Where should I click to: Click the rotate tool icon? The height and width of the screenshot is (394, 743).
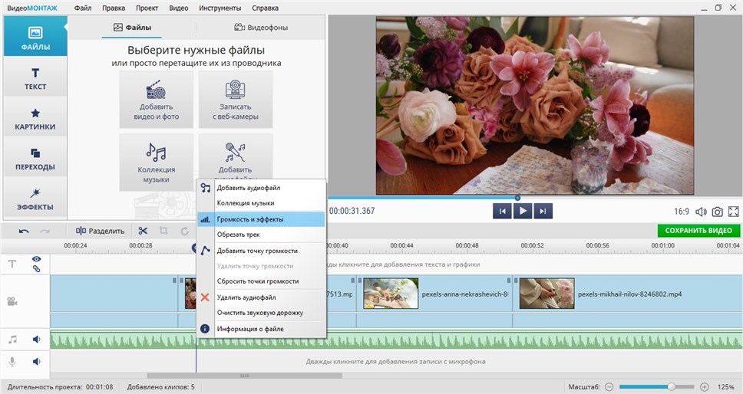point(184,231)
